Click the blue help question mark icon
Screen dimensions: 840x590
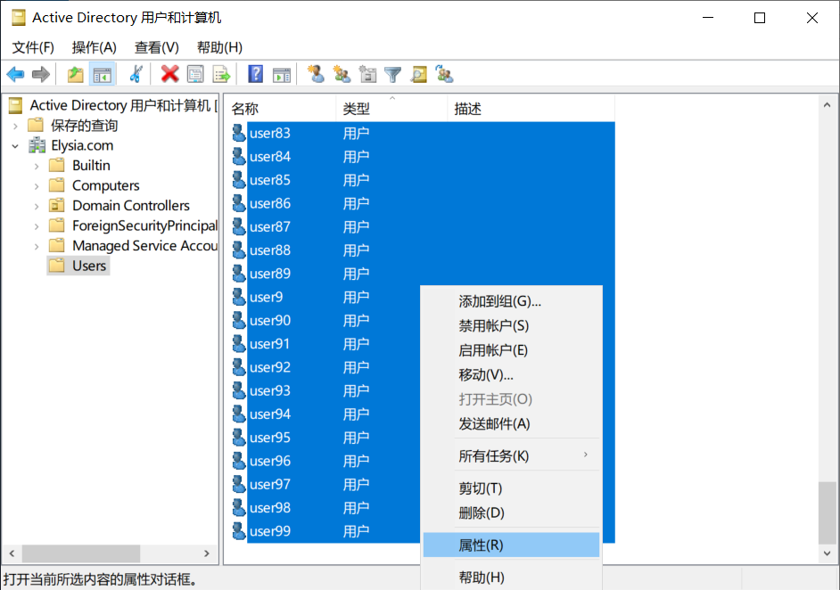pos(256,74)
